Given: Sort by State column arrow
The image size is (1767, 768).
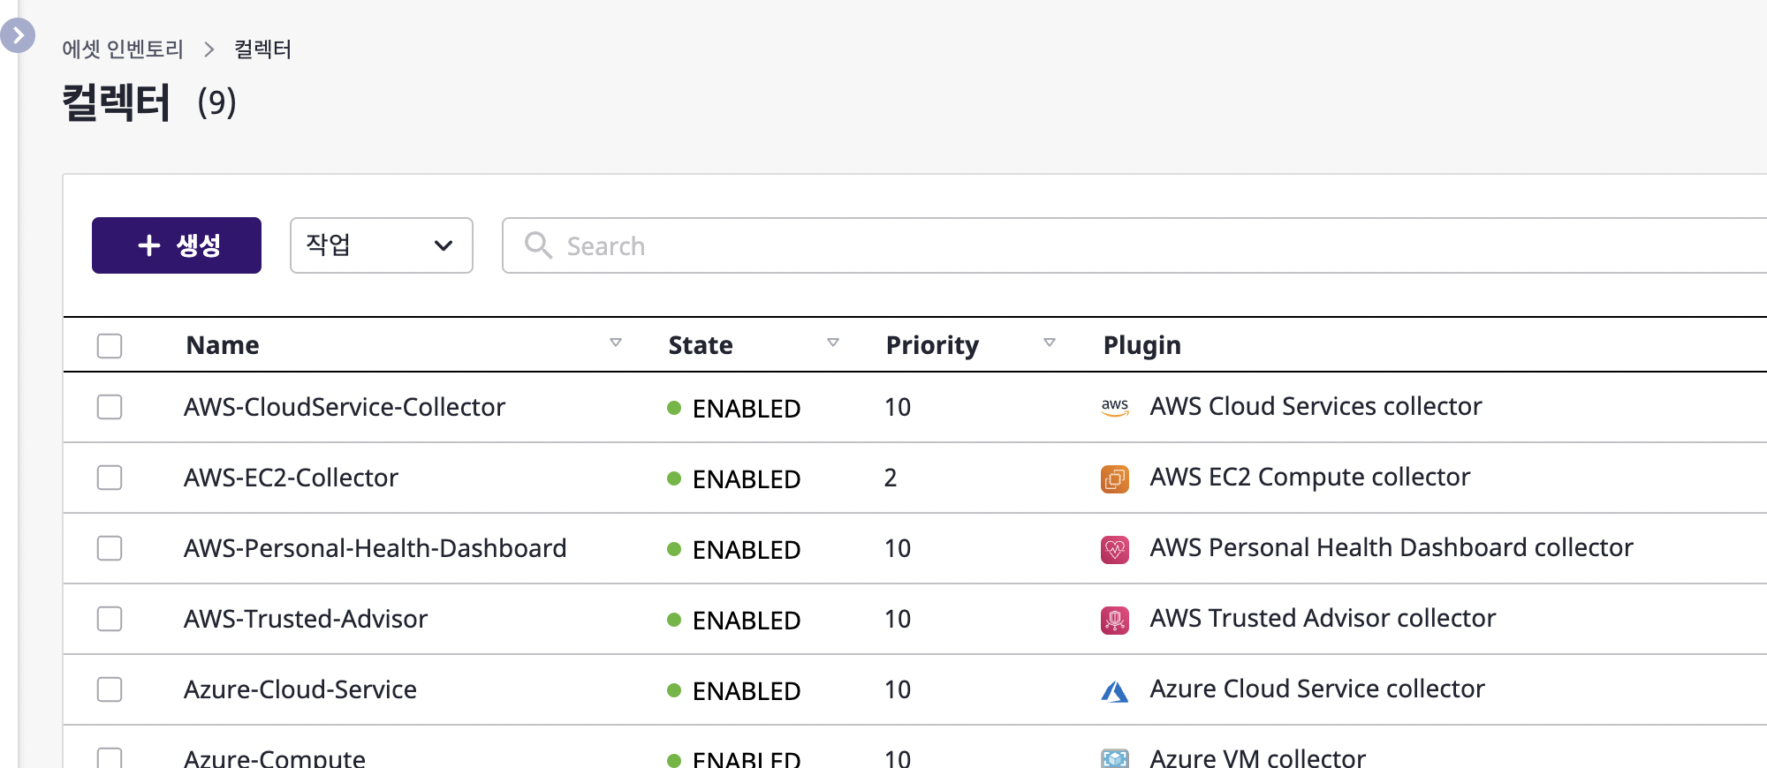Looking at the screenshot, I should point(833,343).
